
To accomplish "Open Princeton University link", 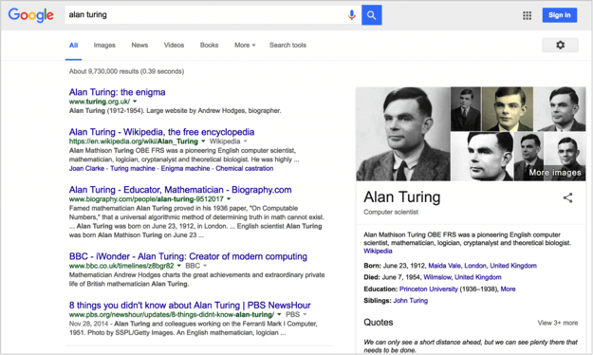I will click(429, 290).
